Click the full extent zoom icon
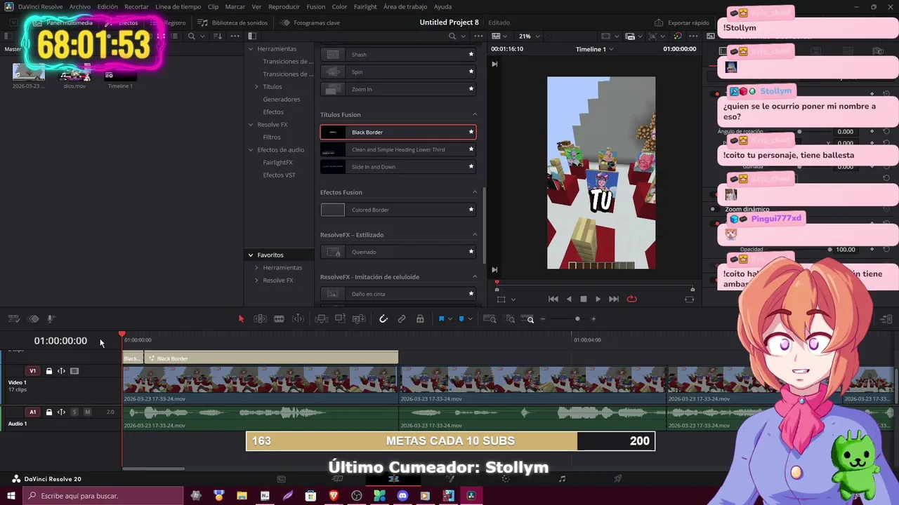The height and width of the screenshot is (505, 899). tap(490, 319)
